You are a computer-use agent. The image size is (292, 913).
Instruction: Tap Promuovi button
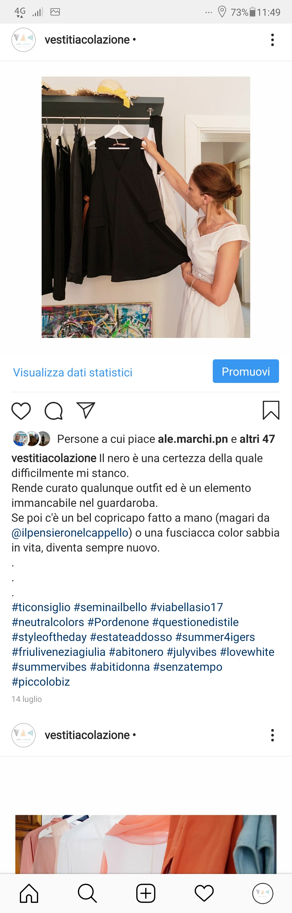coord(246,371)
